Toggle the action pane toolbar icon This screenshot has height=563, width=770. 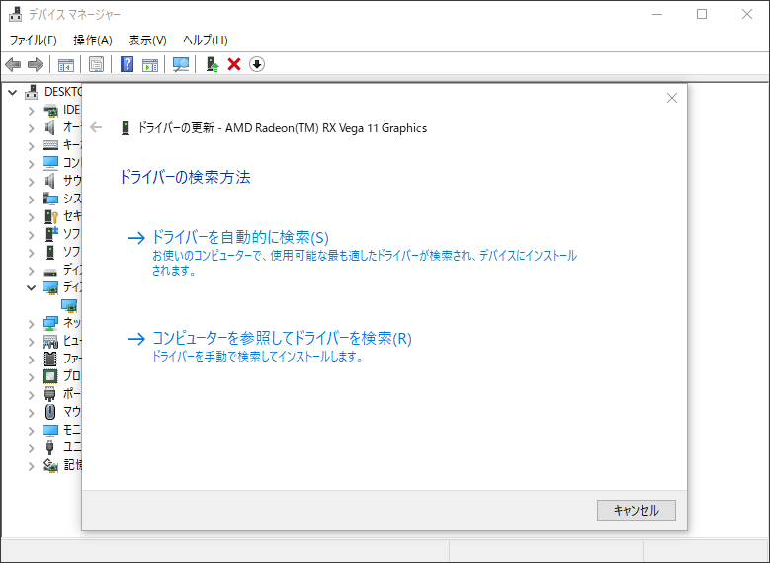pyautogui.click(x=150, y=64)
